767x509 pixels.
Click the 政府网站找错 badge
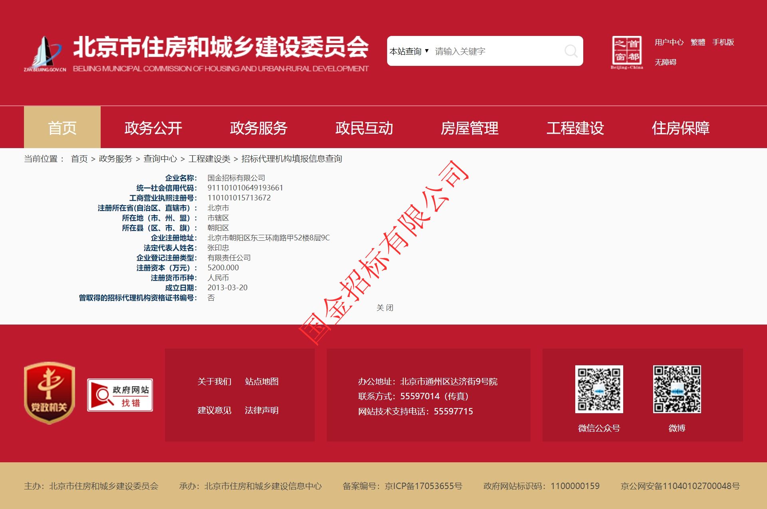coord(120,395)
